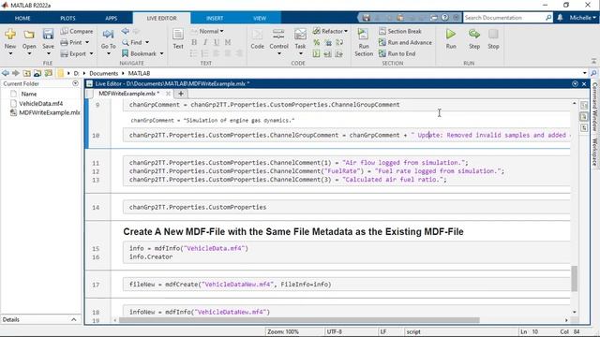Toggle italic formatting

[205, 42]
